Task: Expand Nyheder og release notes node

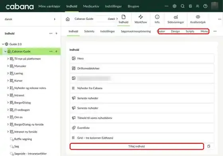Action: [8, 88]
